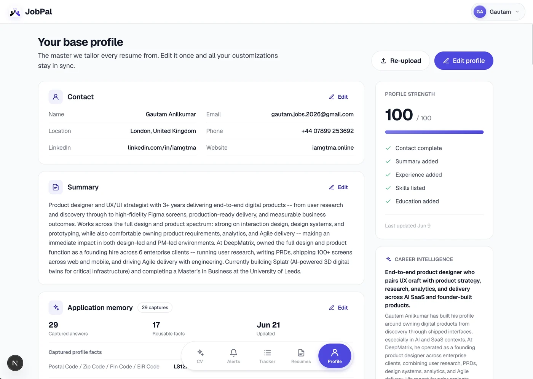Click the Application memory sparkle icon
This screenshot has width=533, height=379.
pyautogui.click(x=56, y=307)
